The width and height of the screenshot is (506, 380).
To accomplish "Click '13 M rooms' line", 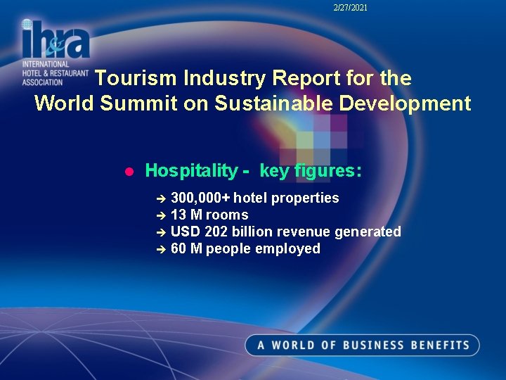I will pos(209,215).
